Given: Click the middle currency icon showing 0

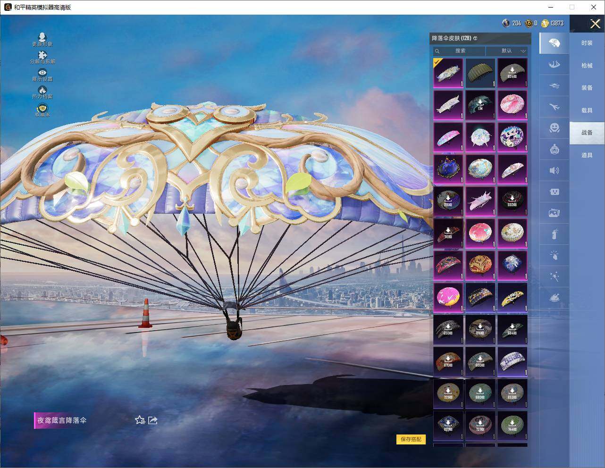Looking at the screenshot, I should (x=529, y=23).
